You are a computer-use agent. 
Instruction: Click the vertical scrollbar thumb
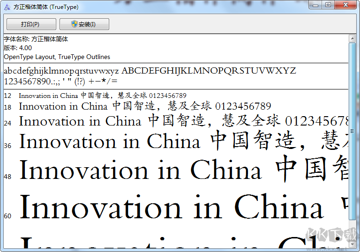[352, 131]
